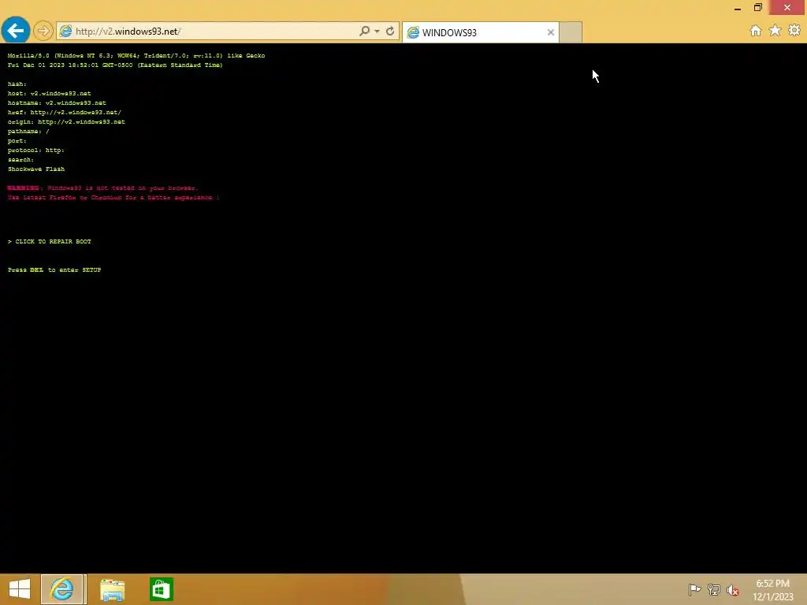The height and width of the screenshot is (605, 807).
Task: Click the 'hostname: v2.windows93.net' line
Action: click(57, 103)
